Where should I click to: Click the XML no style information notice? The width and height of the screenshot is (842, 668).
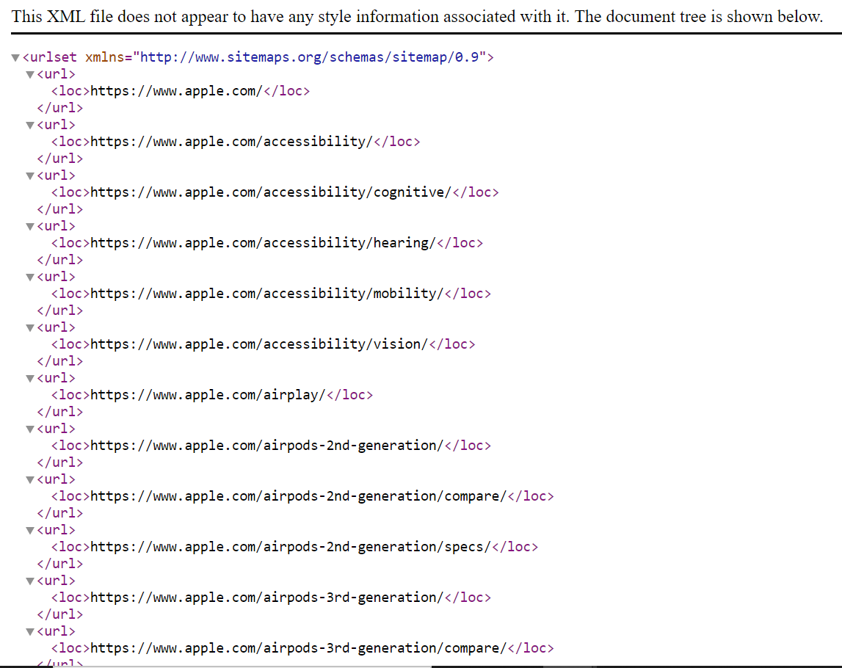(417, 17)
